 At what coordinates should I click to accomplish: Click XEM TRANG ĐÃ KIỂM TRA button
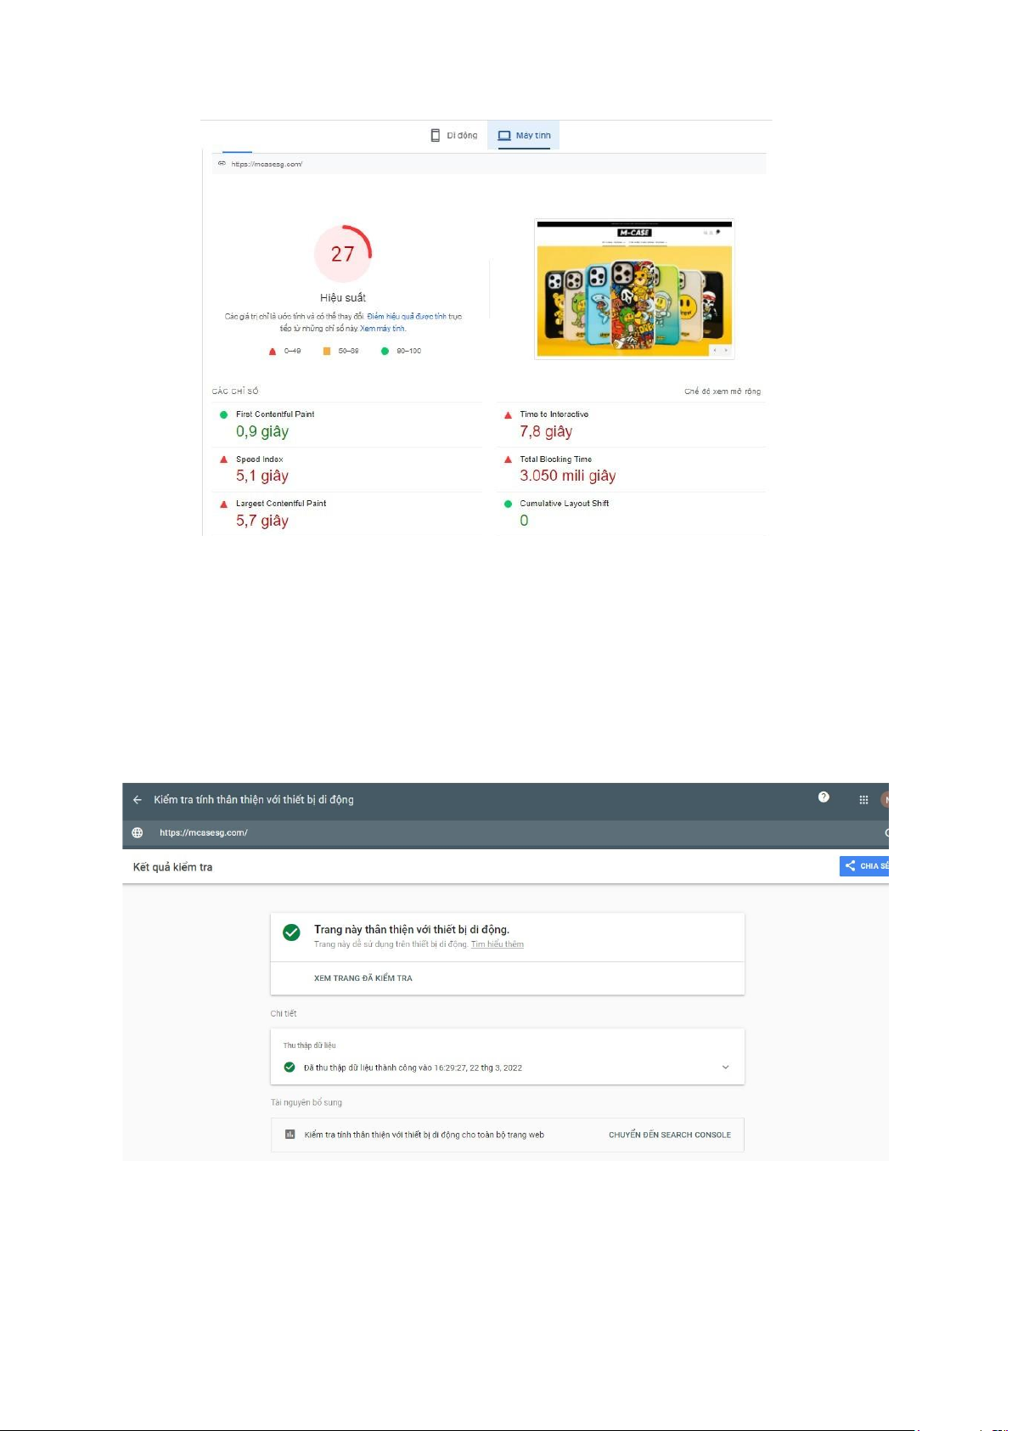[363, 978]
